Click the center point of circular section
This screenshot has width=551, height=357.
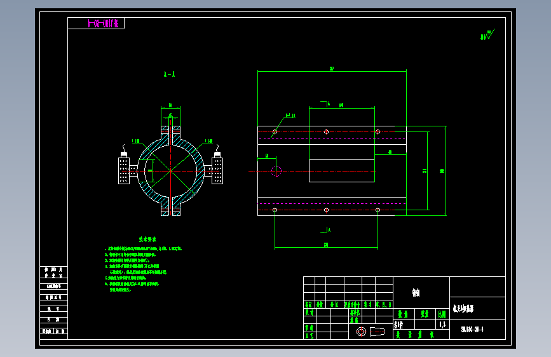(x=171, y=171)
